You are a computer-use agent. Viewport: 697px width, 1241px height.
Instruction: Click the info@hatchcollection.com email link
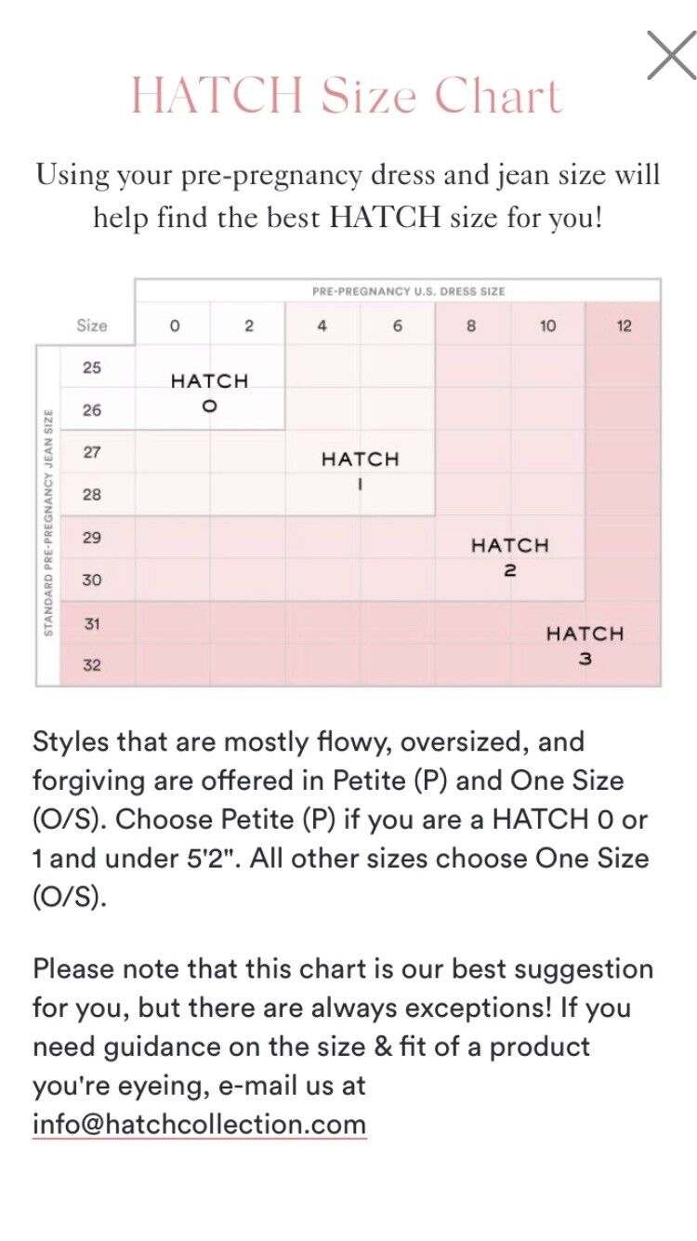coord(199,1124)
